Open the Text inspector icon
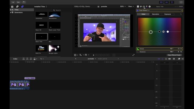 pos(141,6)
